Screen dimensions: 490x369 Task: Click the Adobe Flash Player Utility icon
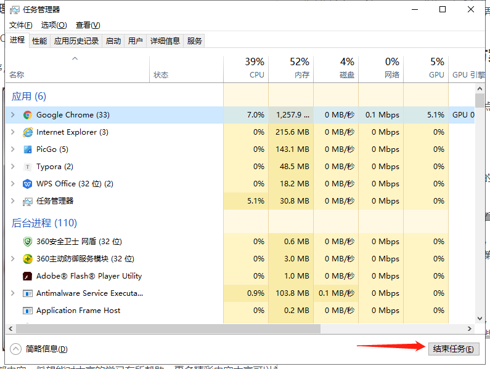tap(28, 276)
